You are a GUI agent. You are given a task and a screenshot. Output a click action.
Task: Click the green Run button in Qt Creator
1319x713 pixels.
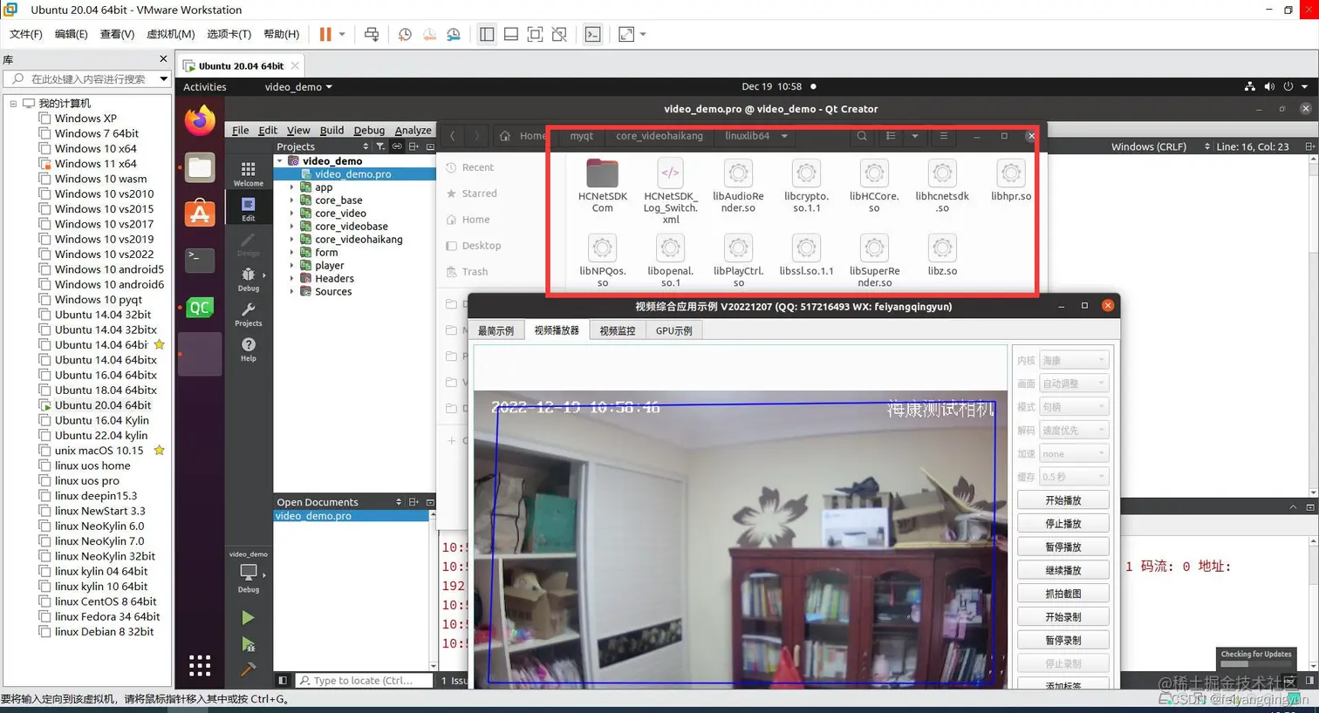248,617
